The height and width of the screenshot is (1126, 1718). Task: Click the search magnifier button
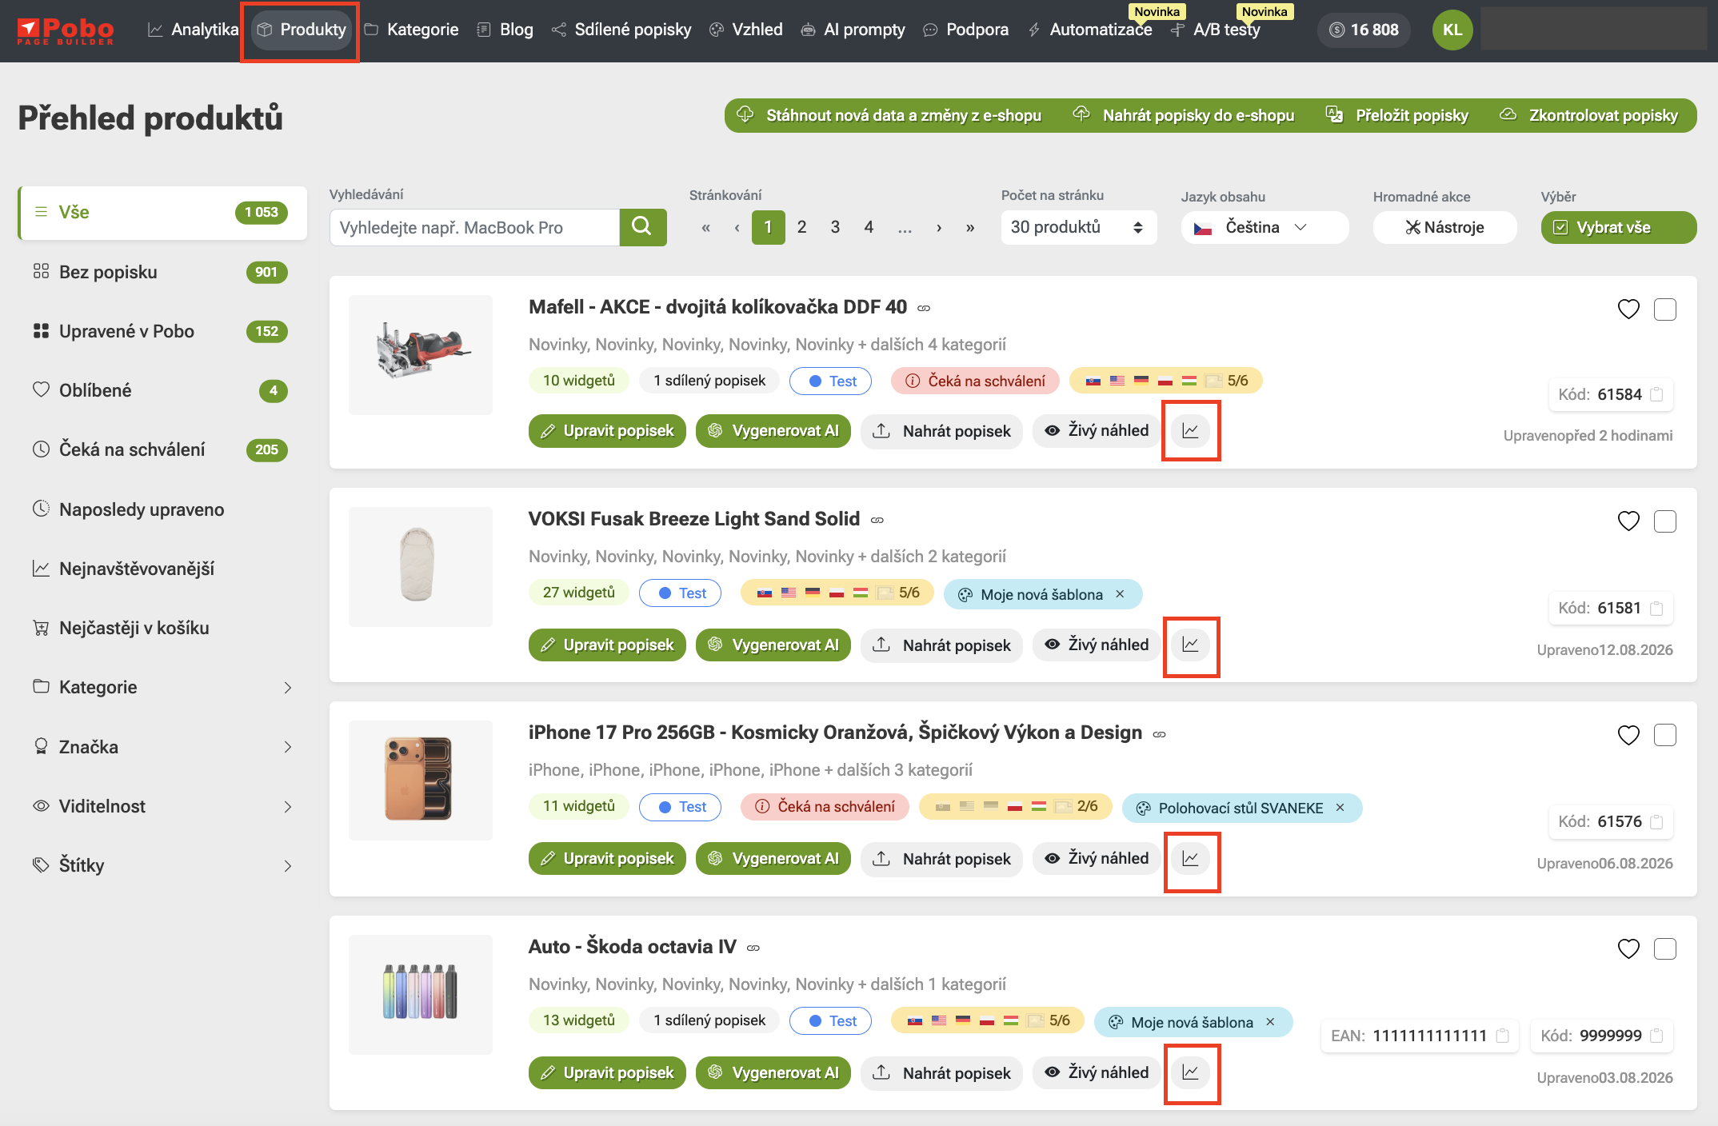tap(643, 227)
